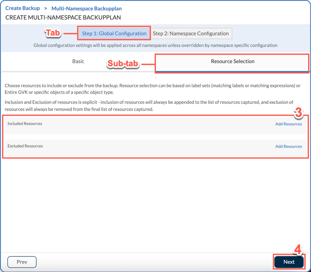Click the red "Sub-tab" annotation label

click(123, 64)
